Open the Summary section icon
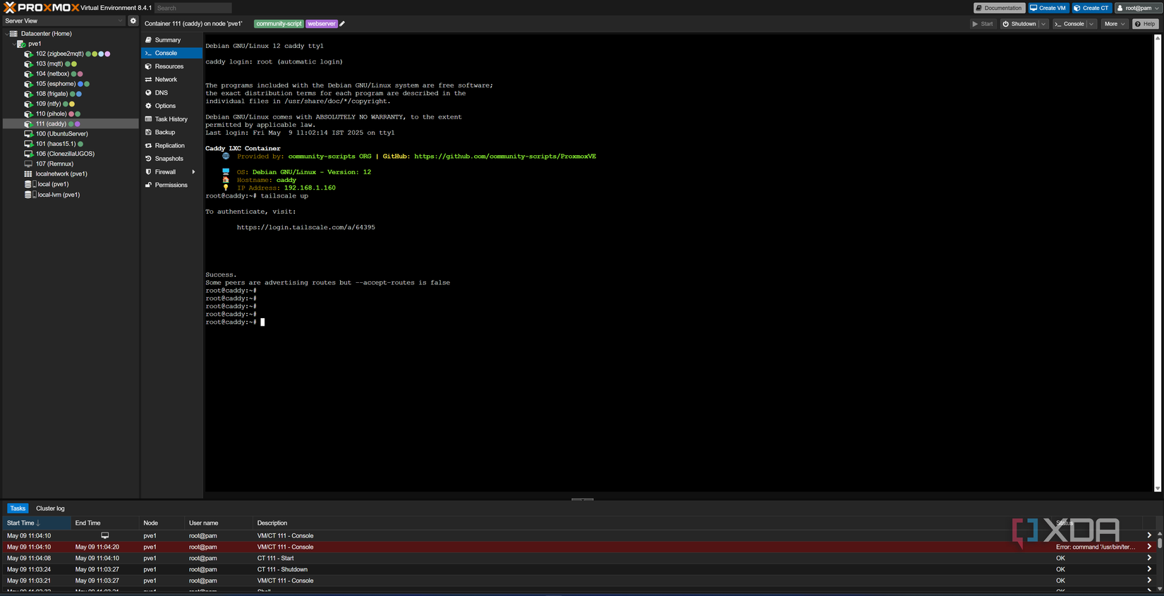The height and width of the screenshot is (596, 1164). (x=148, y=40)
